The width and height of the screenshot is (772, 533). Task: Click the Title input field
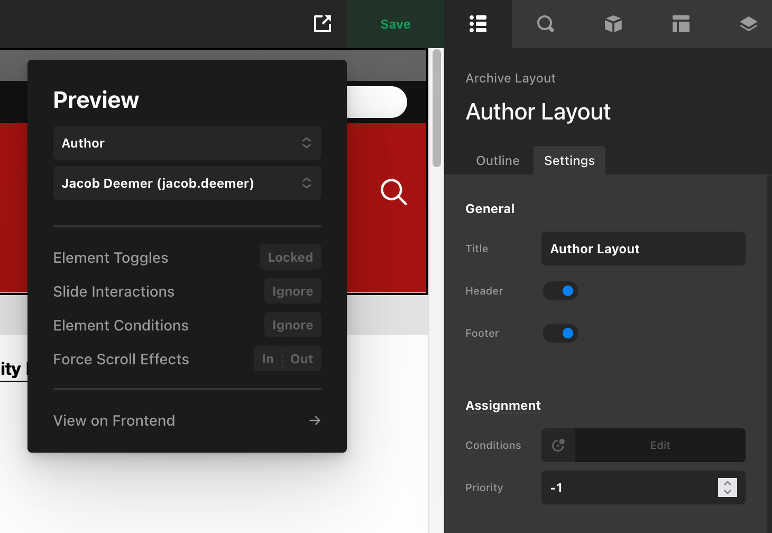click(x=643, y=249)
